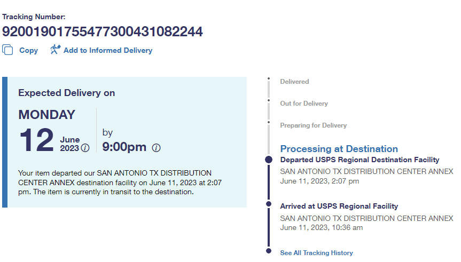This screenshot has height=262, width=461.
Task: Click the Out for Delivery status label
Action: (304, 104)
